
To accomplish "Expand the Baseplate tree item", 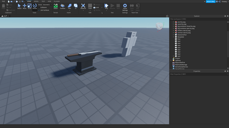I will click(173, 37).
